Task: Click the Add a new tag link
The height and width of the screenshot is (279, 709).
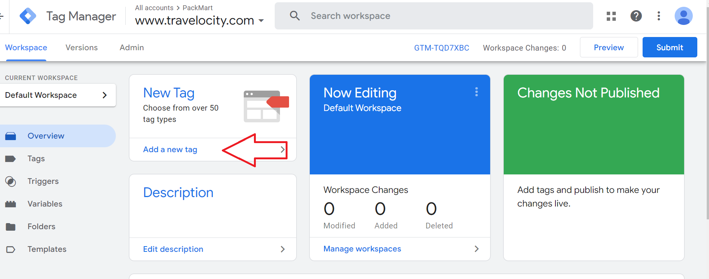Action: (x=170, y=150)
